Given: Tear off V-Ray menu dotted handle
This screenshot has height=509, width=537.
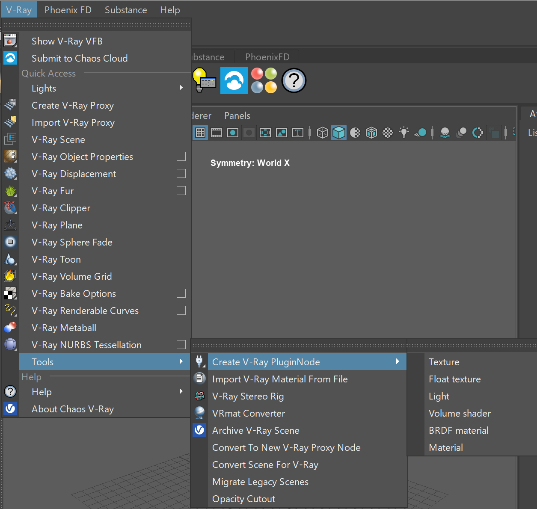Looking at the screenshot, I should [96, 25].
